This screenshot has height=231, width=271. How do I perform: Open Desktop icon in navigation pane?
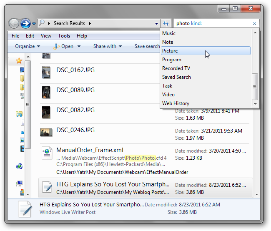[x=22, y=70]
